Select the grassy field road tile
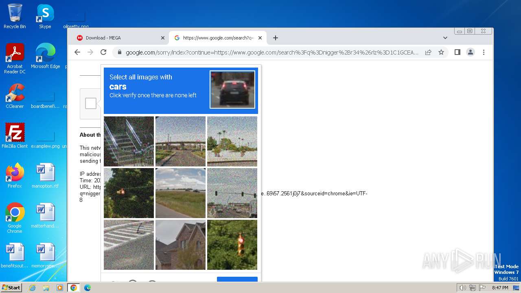Viewport: 521px width, 293px height. tap(180, 193)
